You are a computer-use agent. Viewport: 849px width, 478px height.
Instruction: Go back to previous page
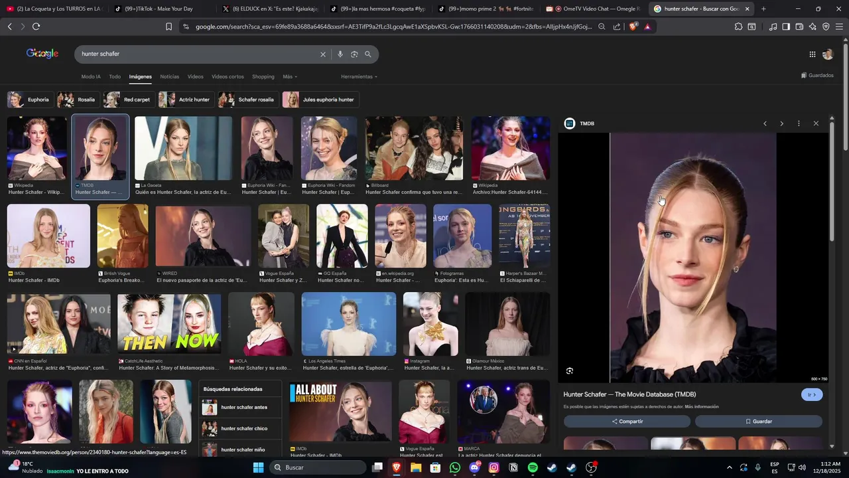point(9,27)
